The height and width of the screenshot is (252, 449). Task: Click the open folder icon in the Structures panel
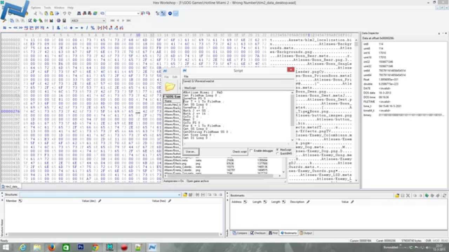pyautogui.click(x=185, y=195)
